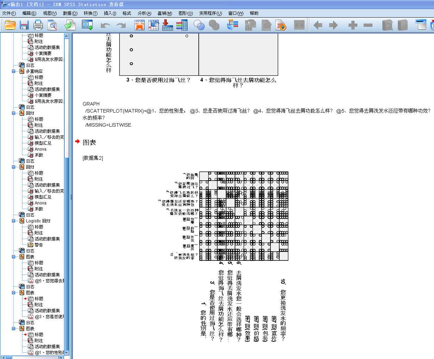
Task: Click the Associate Autoscript icon
Action: 250,25
